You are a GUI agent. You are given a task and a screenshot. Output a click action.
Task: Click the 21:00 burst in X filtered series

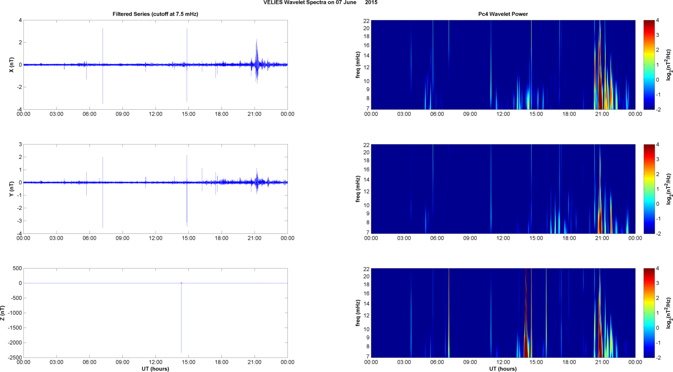257,61
